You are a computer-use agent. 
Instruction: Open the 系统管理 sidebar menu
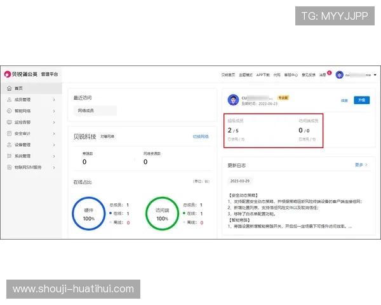tap(31, 156)
